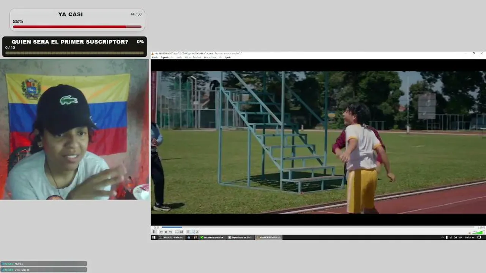
Task: Open the Video menu in VLC
Action: [x=188, y=57]
